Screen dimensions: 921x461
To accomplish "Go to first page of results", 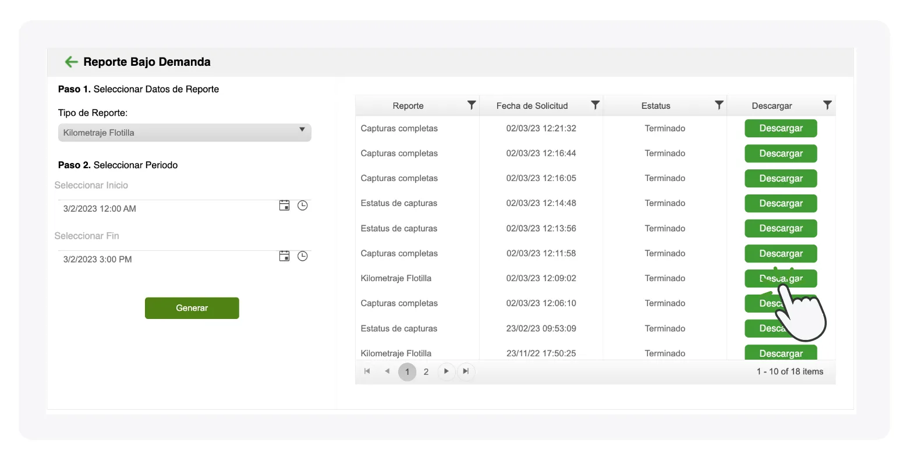I will [367, 371].
